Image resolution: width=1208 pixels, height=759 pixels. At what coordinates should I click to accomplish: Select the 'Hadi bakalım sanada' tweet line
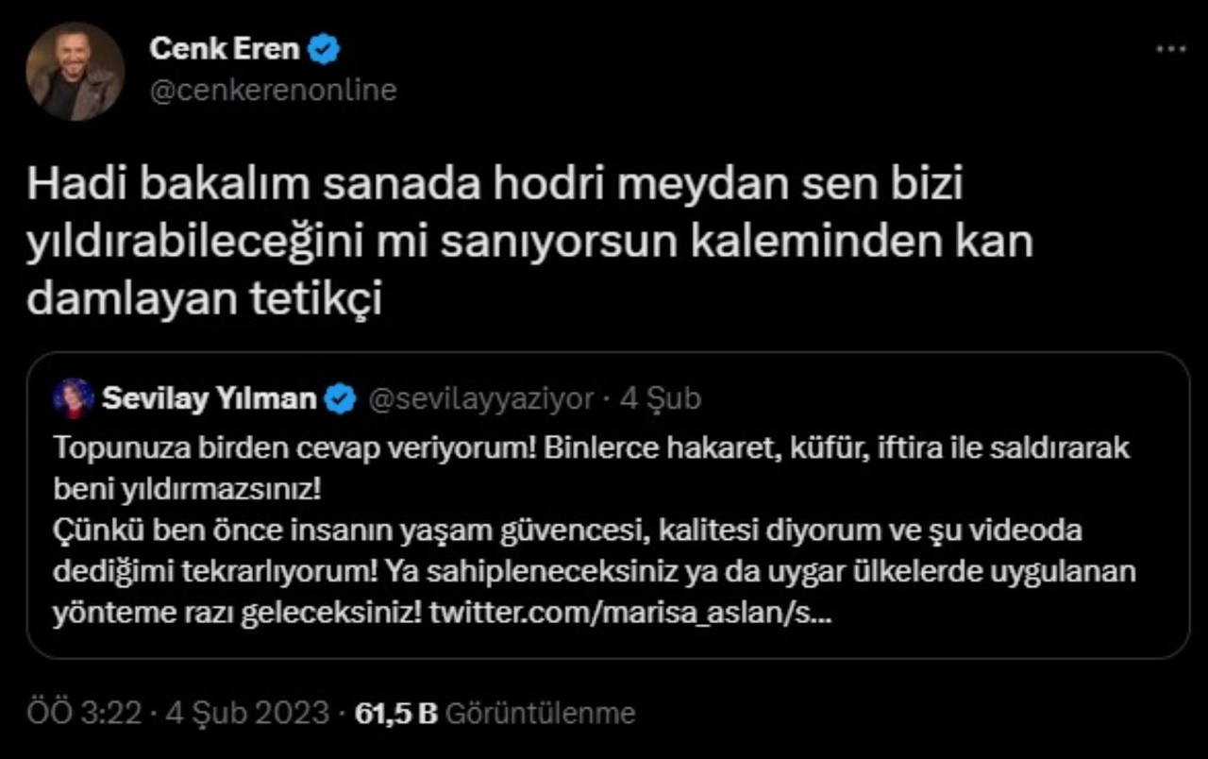[495, 185]
